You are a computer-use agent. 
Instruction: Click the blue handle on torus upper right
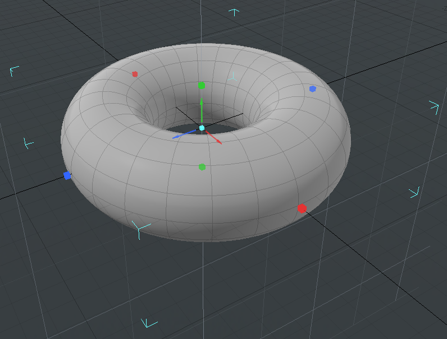pyautogui.click(x=313, y=89)
